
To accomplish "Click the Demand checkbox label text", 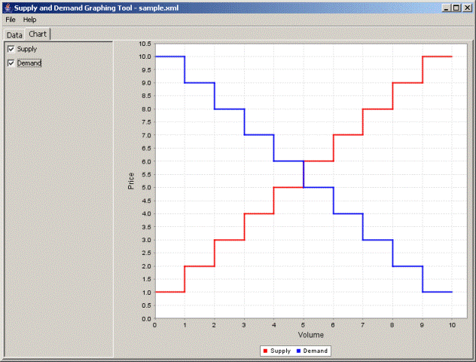I will [29, 63].
